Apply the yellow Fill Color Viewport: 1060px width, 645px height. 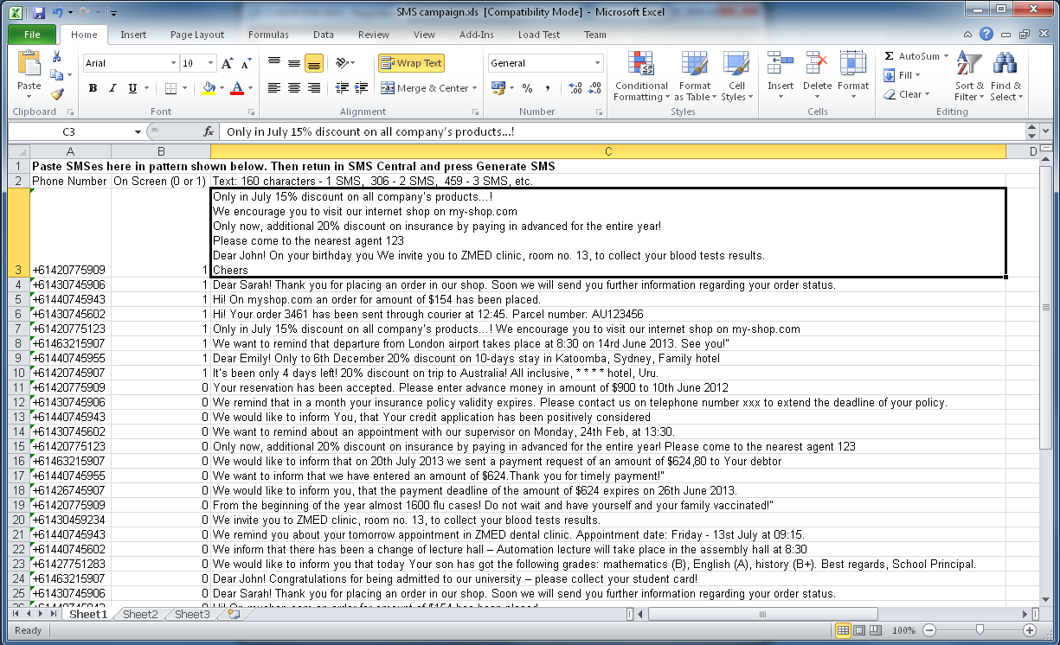coord(208,88)
